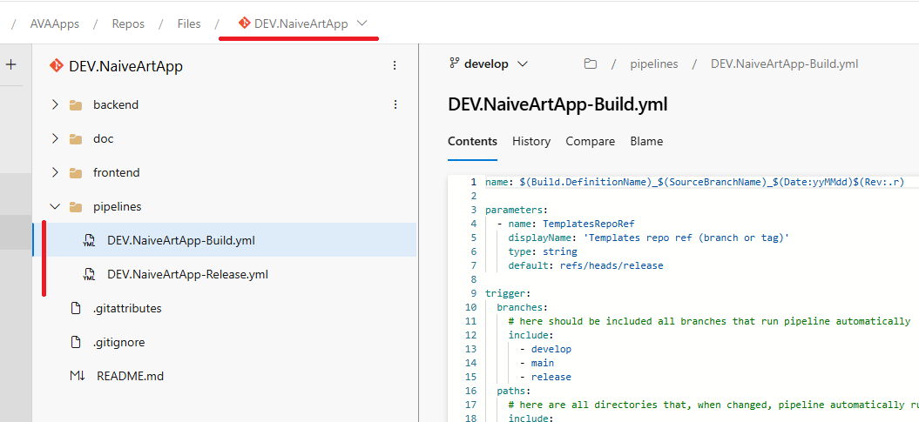Go to the Files breadcrumb
The image size is (919, 422).
[x=189, y=24]
